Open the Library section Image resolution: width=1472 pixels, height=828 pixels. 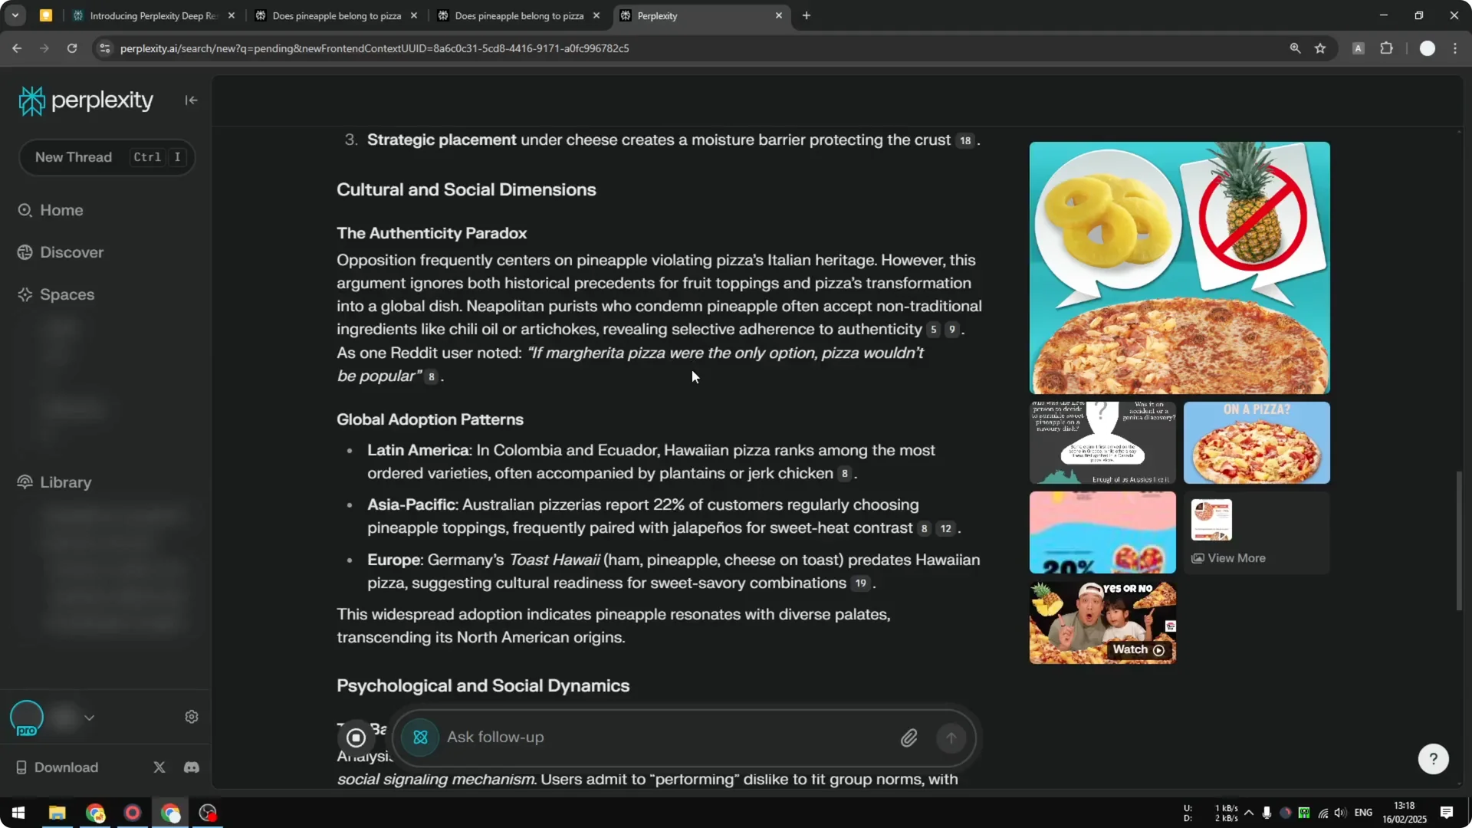tap(54, 482)
